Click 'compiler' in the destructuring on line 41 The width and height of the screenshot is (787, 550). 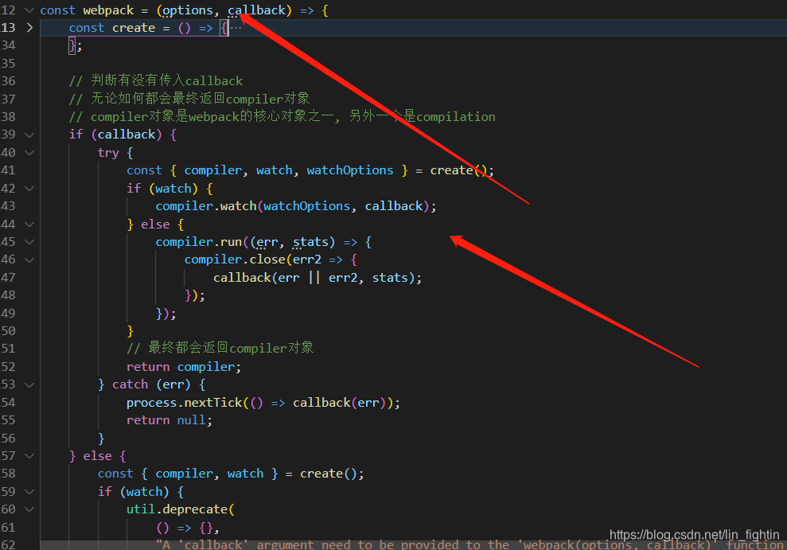click(212, 170)
